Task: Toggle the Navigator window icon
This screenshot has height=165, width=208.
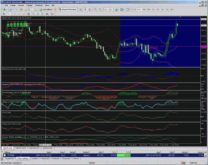Action: click(26, 9)
